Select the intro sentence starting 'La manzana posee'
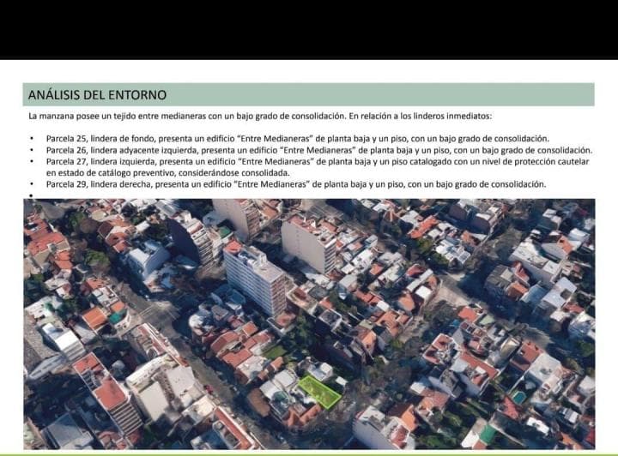This screenshot has height=456, width=618. [x=260, y=117]
